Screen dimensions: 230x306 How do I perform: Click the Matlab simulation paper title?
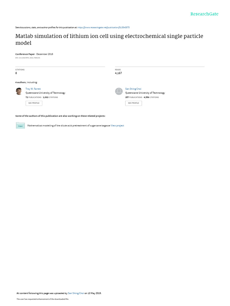109,39
